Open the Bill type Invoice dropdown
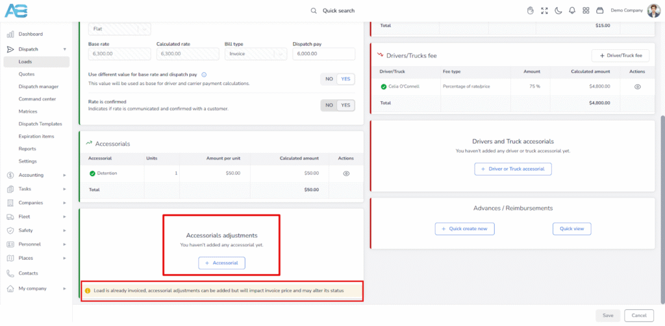The image size is (665, 326). (255, 54)
